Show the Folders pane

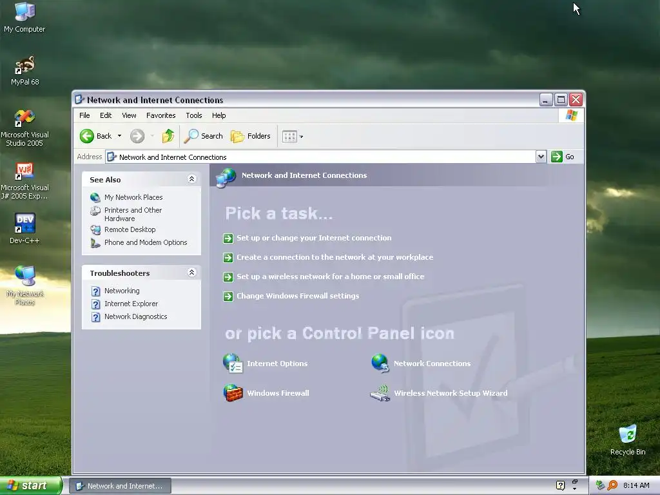point(251,136)
